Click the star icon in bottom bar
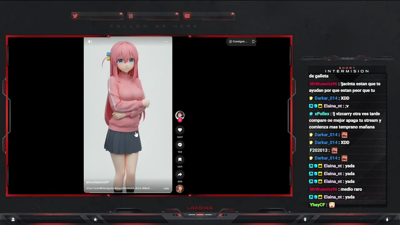This screenshot has width=400, height=225. 95,219
